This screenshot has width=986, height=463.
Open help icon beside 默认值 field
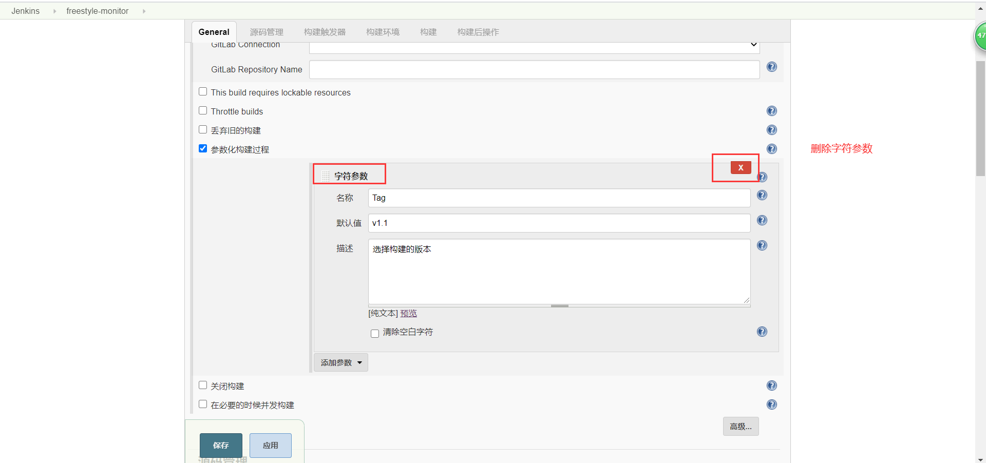[x=762, y=220]
